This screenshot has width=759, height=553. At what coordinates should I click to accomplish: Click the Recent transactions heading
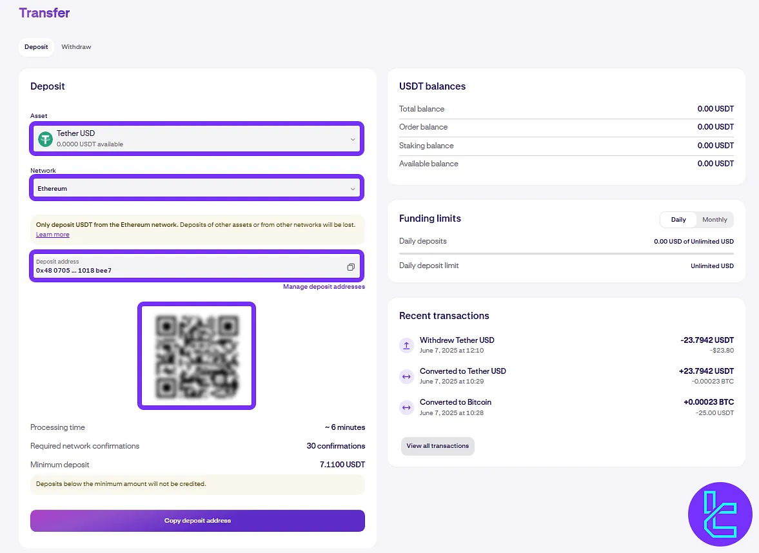point(444,315)
